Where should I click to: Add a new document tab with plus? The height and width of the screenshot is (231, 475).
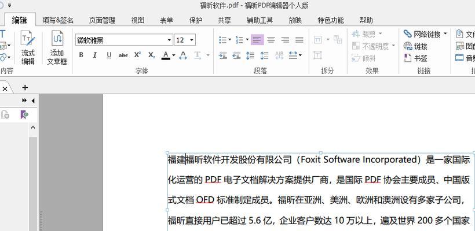pos(25,88)
